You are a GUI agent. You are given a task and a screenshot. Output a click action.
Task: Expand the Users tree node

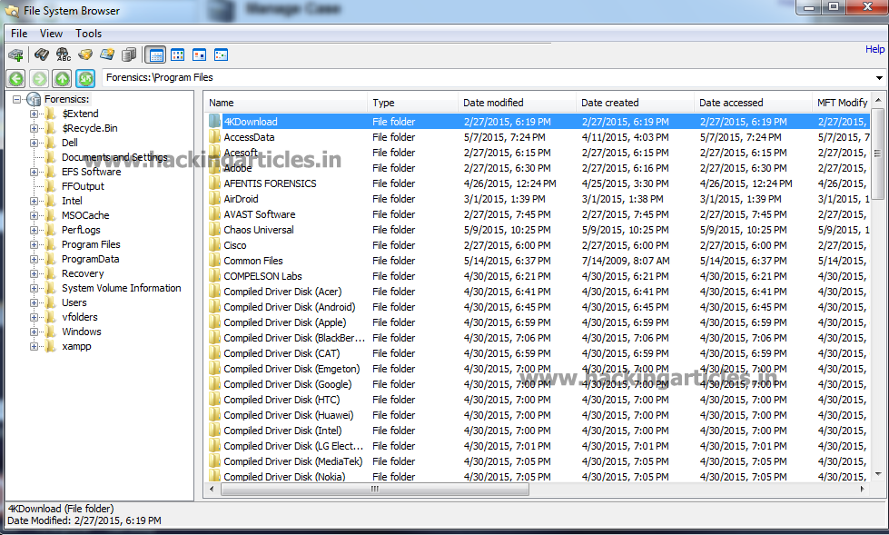pyautogui.click(x=34, y=303)
